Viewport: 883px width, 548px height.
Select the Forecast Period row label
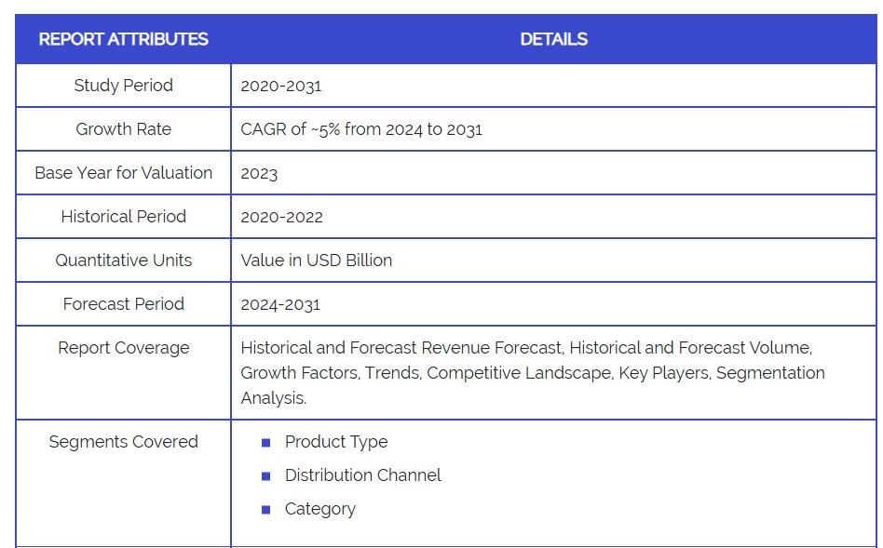[123, 304]
